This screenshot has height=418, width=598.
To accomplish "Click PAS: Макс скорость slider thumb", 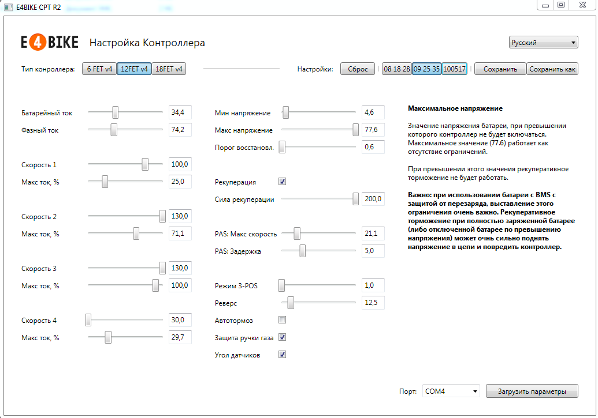I will pyautogui.click(x=297, y=234).
